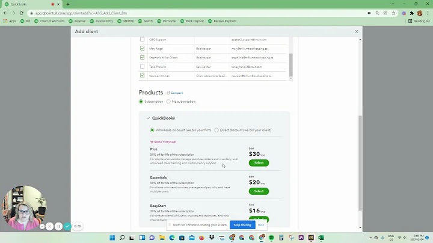
Task: Tick the QBO Support checkbox
Action: [x=142, y=39]
